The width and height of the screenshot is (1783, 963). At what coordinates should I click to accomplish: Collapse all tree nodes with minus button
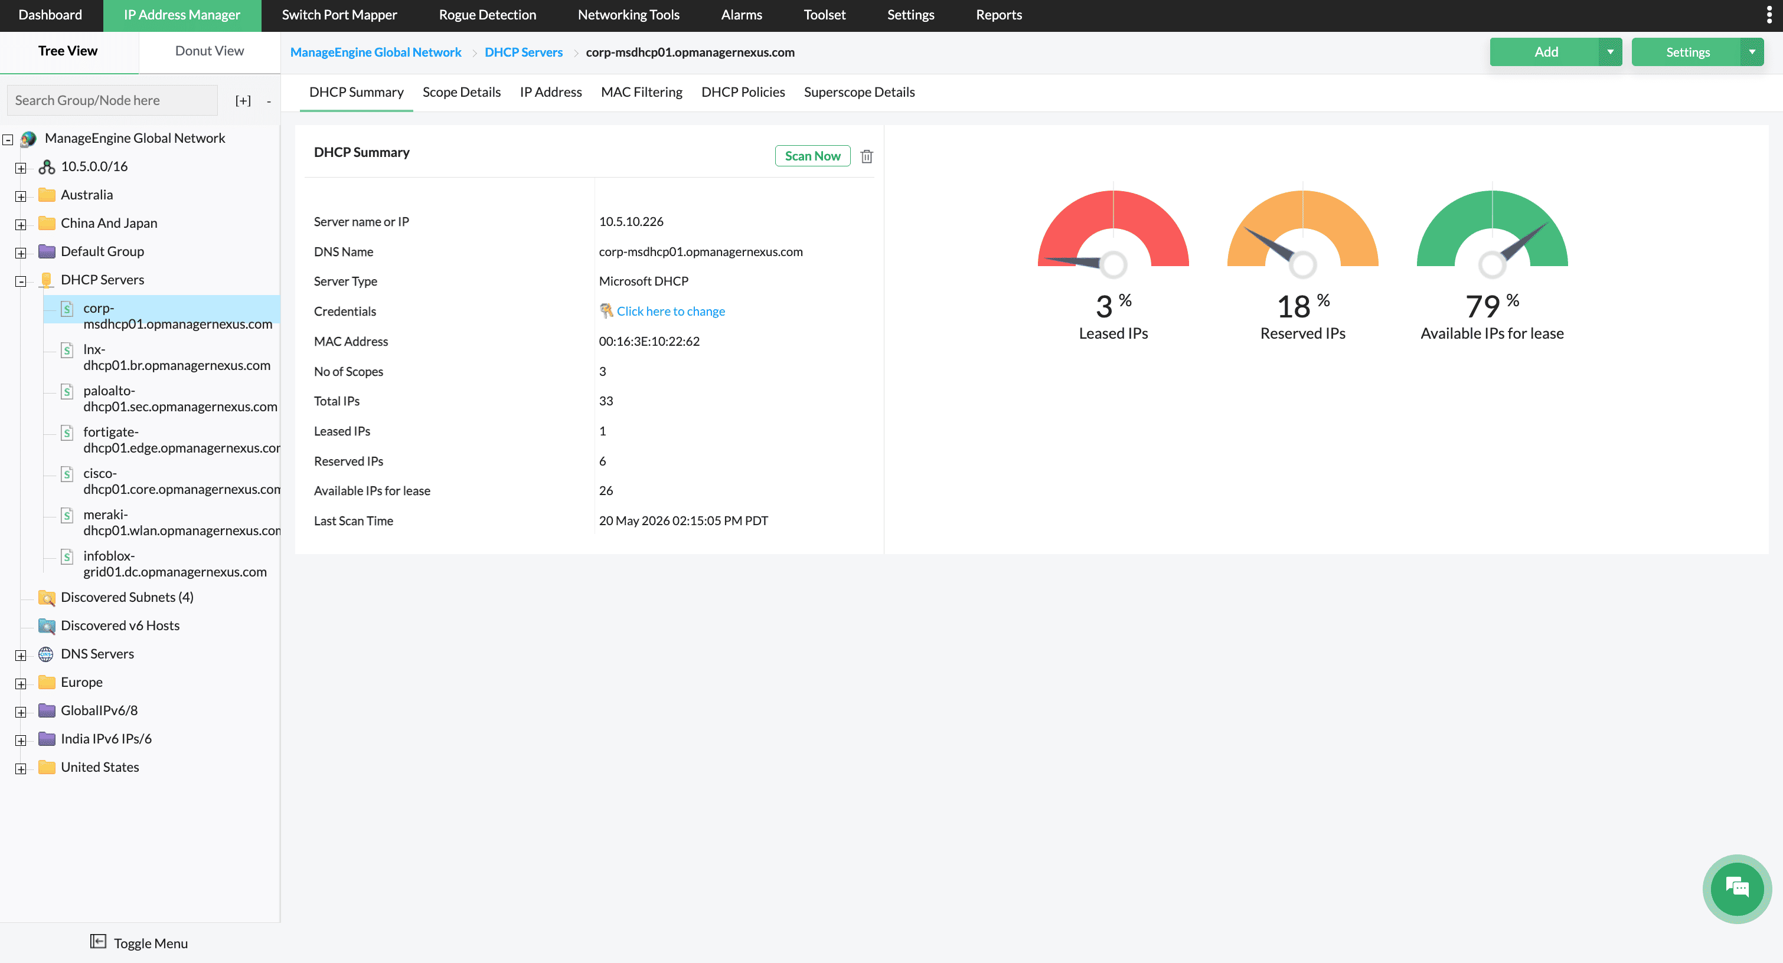pyautogui.click(x=269, y=101)
